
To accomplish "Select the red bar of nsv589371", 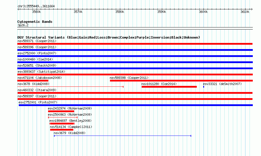I will 135,44.
